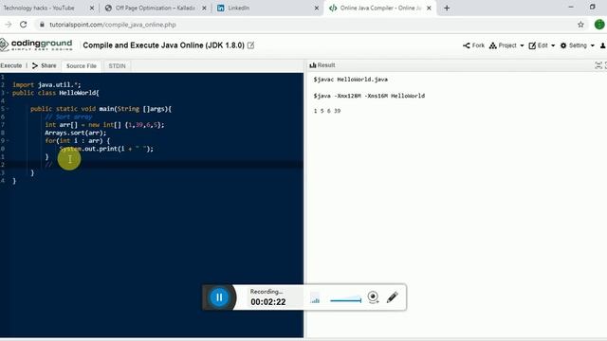Close the Off Page Optimization tab
The image size is (607, 341).
[x=204, y=8]
